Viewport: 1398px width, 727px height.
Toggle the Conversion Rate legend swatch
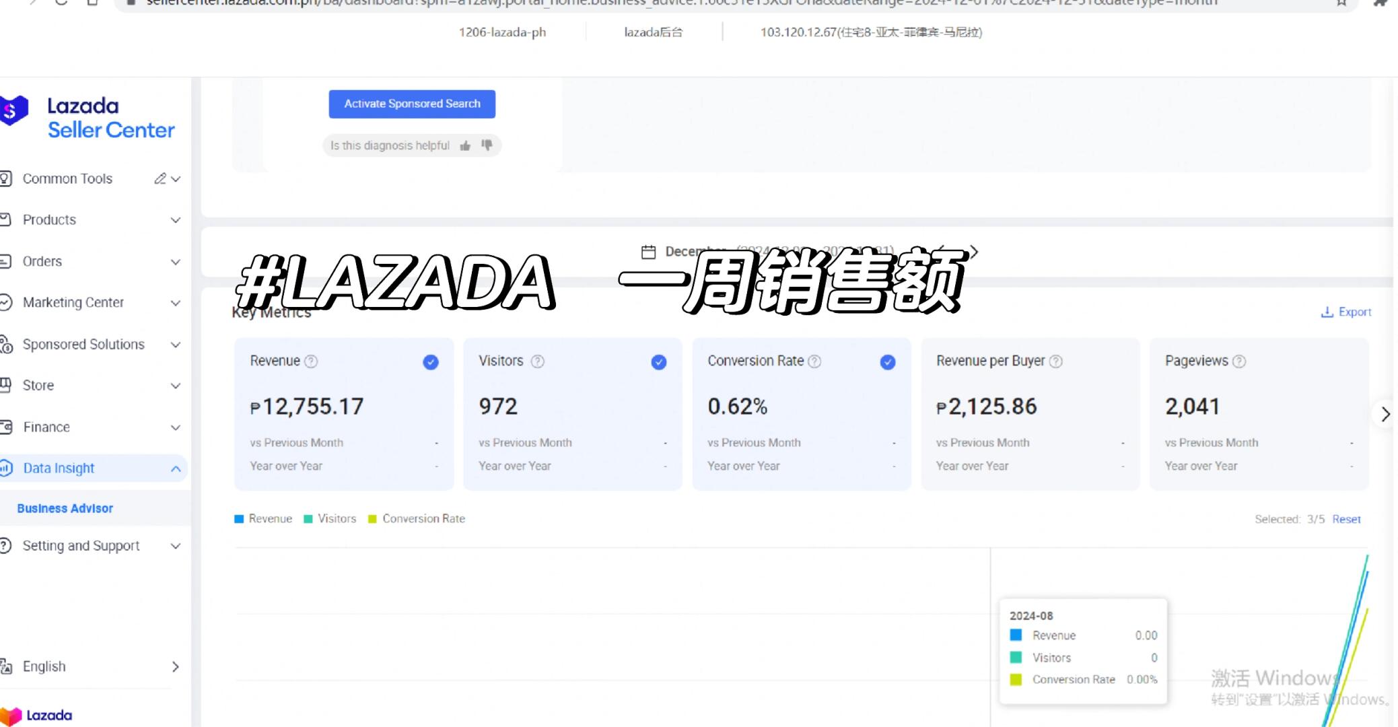[372, 519]
